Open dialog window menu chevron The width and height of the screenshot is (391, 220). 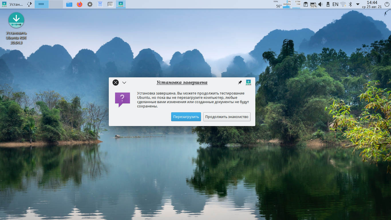pos(124,82)
